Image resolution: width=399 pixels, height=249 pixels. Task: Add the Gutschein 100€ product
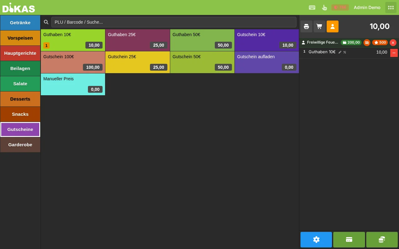(73, 62)
